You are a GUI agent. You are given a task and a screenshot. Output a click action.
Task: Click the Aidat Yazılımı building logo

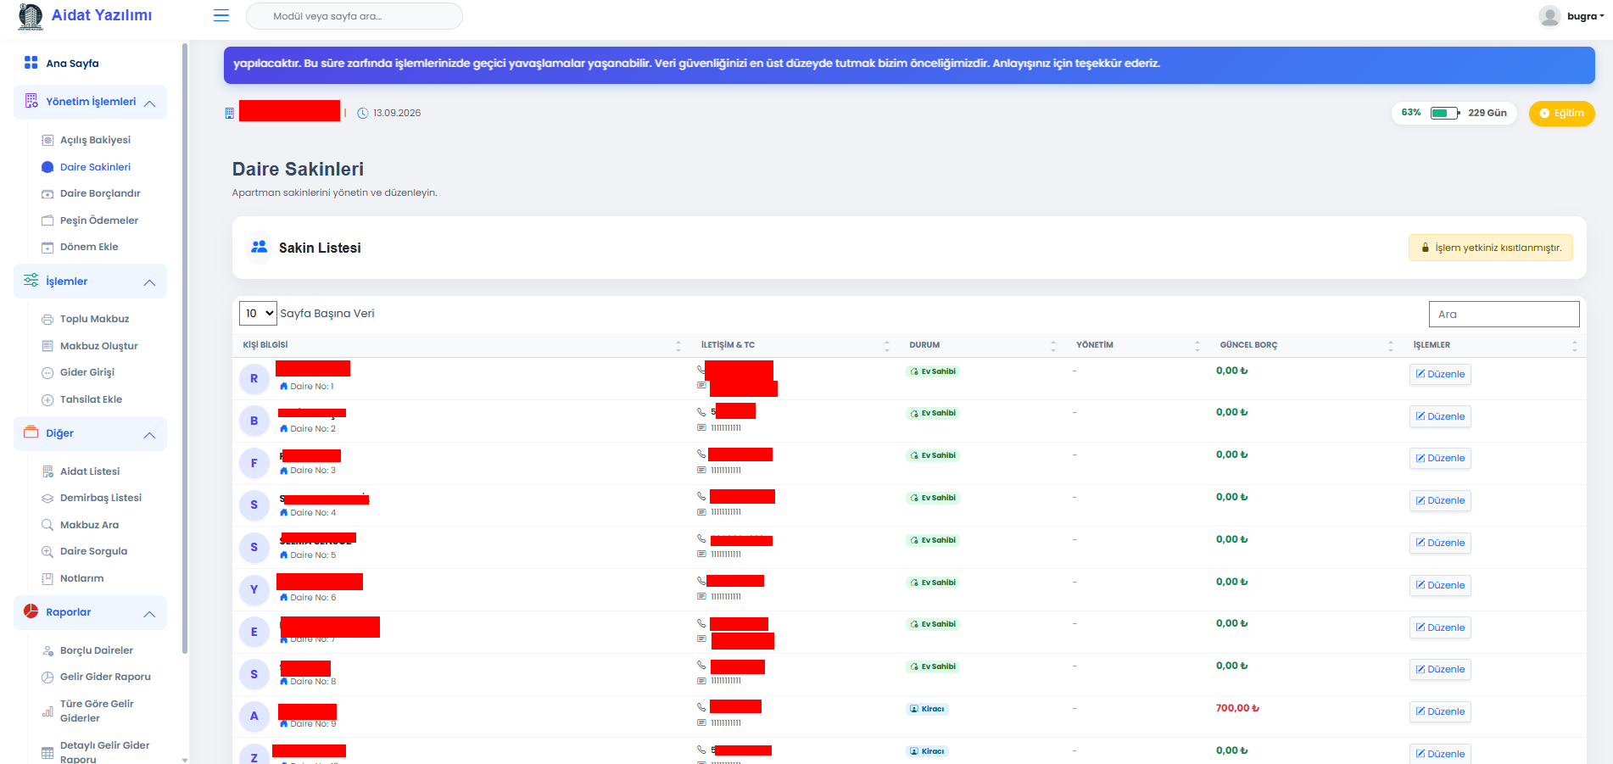click(x=31, y=16)
